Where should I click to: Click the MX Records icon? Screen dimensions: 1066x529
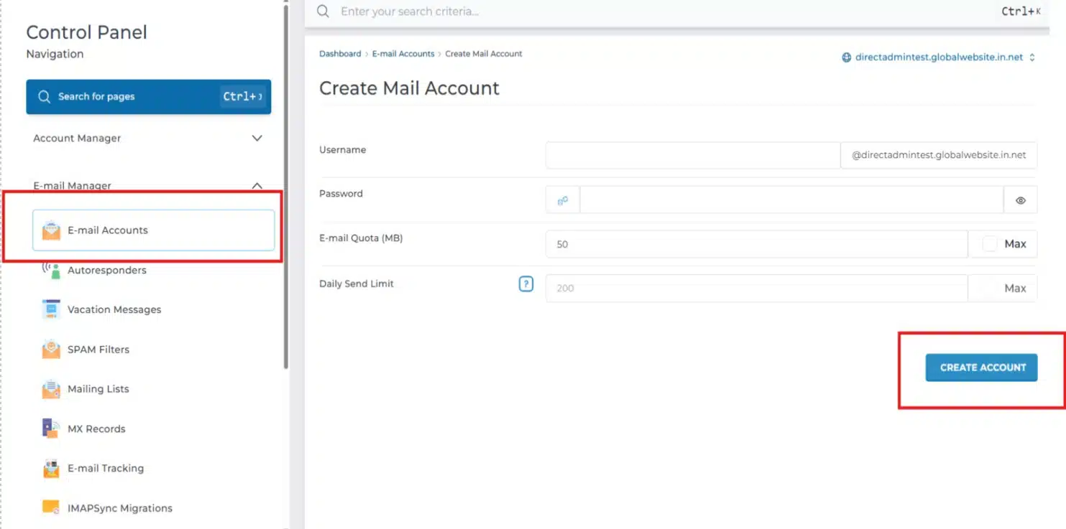pyautogui.click(x=50, y=428)
